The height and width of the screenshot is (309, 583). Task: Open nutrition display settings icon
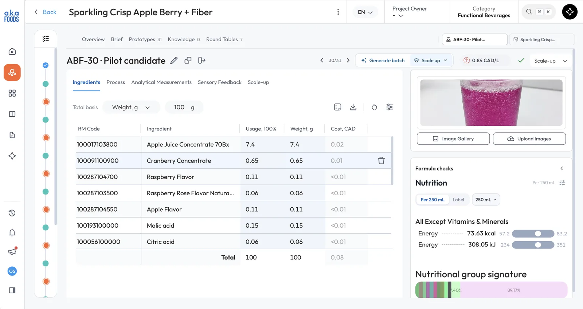[x=562, y=183]
